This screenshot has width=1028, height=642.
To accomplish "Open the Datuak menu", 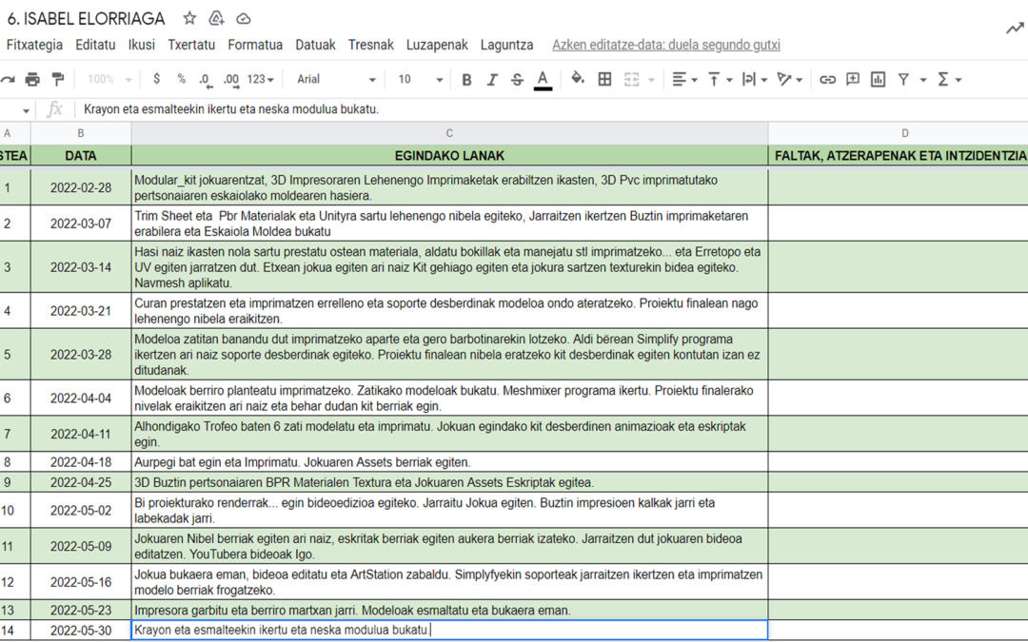I will (x=315, y=45).
